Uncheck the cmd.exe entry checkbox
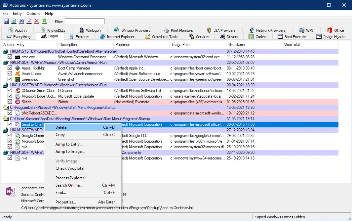This screenshot has height=221, width=352. pyautogui.click(x=10, y=57)
